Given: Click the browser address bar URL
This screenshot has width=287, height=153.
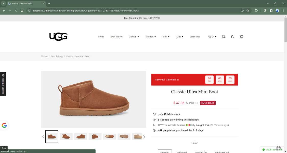Looking at the screenshot, I should 85,11.
